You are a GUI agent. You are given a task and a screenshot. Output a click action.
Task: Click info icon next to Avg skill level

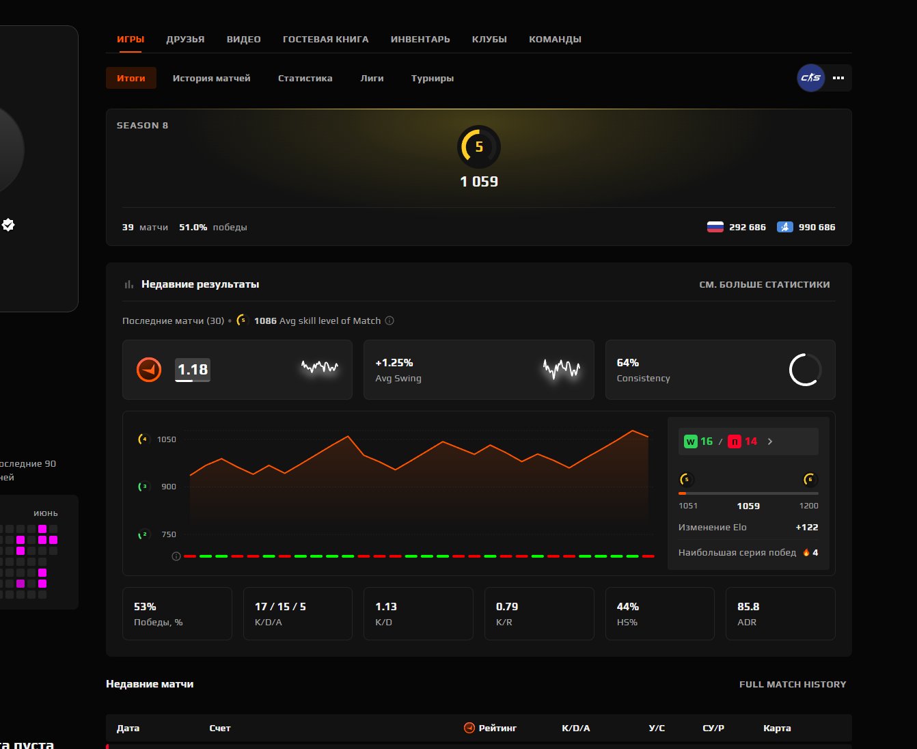[x=389, y=321]
